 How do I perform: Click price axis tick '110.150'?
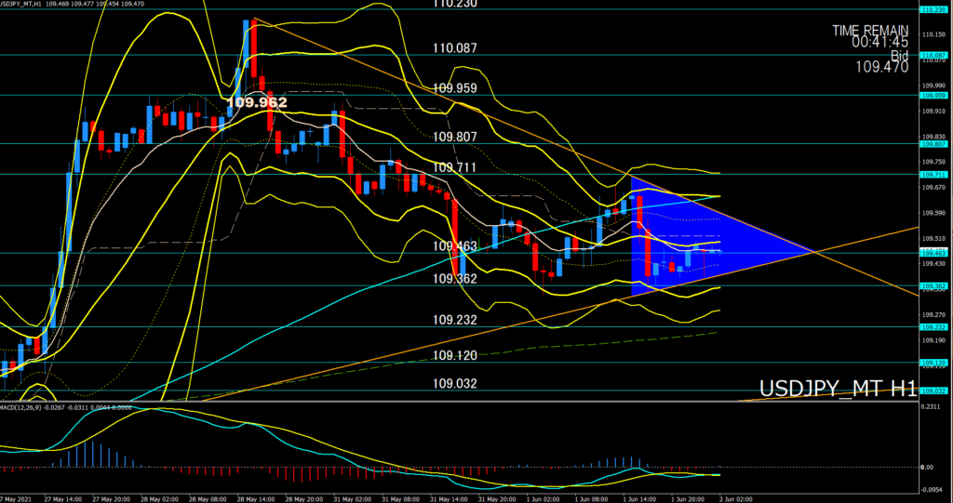[x=934, y=34]
